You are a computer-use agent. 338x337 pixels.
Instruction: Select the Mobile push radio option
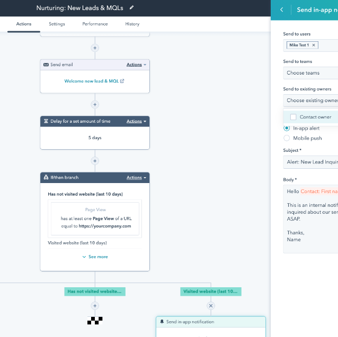click(287, 138)
